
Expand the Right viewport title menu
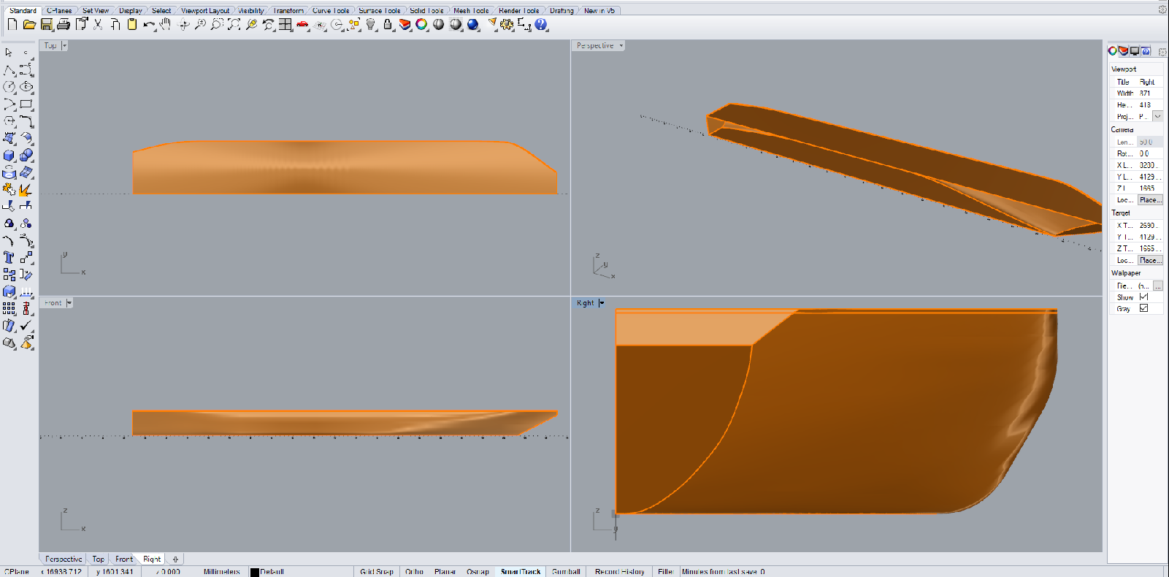[602, 303]
